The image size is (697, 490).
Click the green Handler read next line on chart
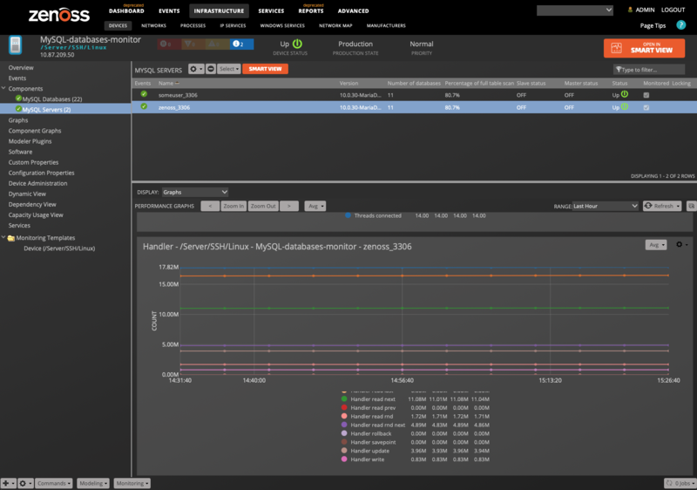[424, 308]
